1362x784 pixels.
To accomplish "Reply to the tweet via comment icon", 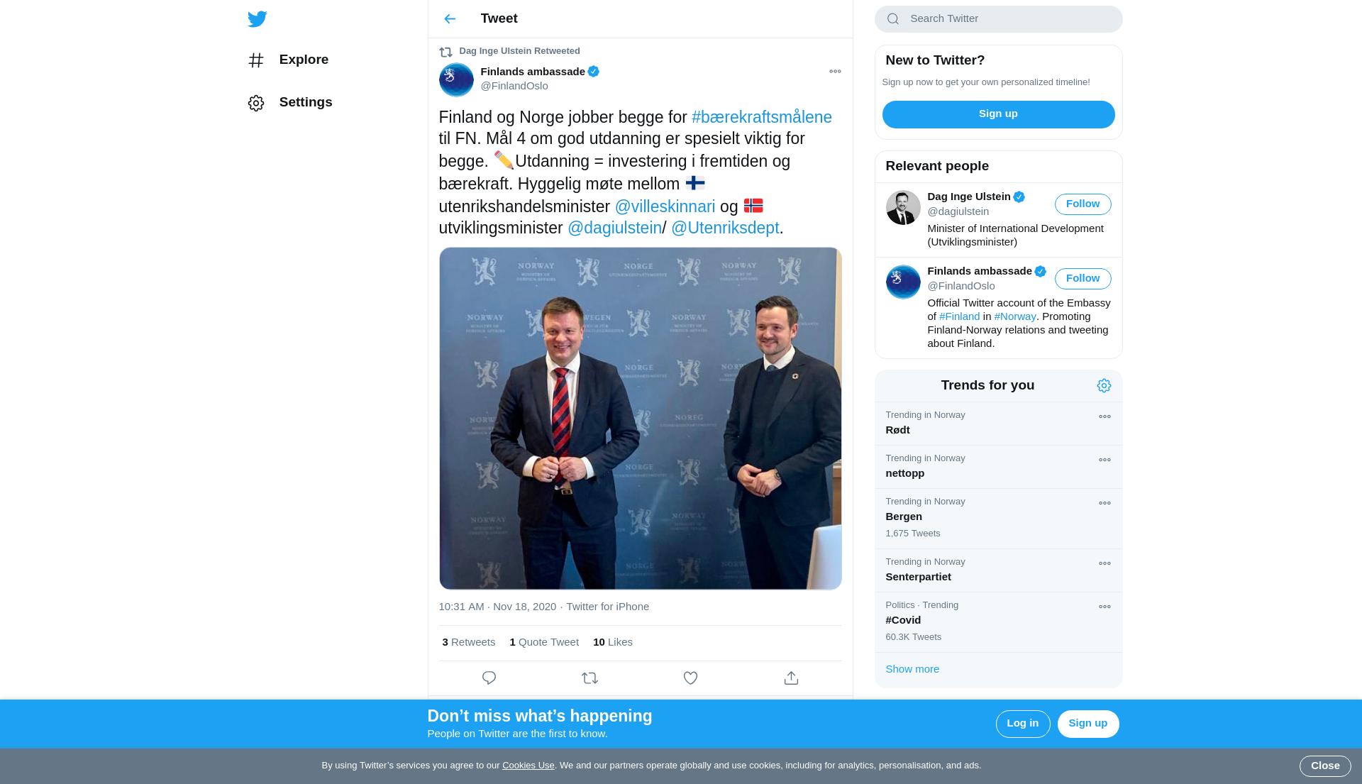I will pos(489,678).
